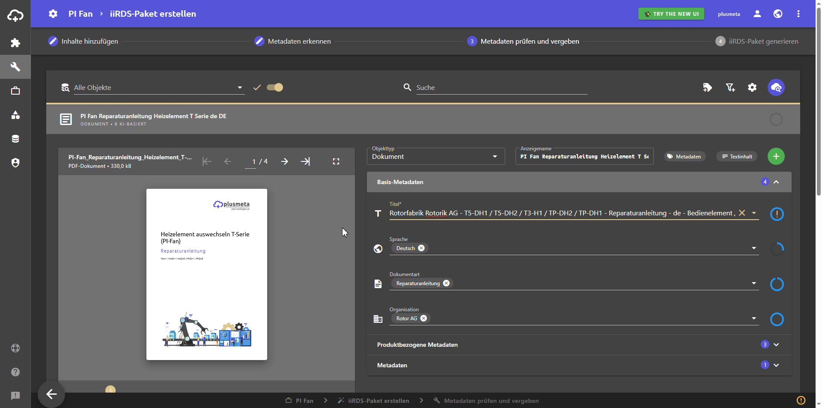
Task: Open the puzzle-piece extensions icon in sidebar
Action: (x=15, y=43)
